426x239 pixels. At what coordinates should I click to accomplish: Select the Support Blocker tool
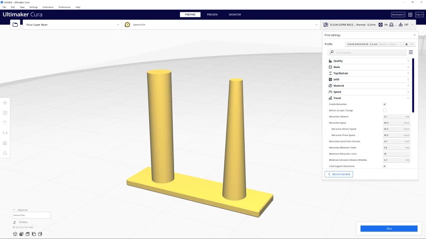pos(5,153)
